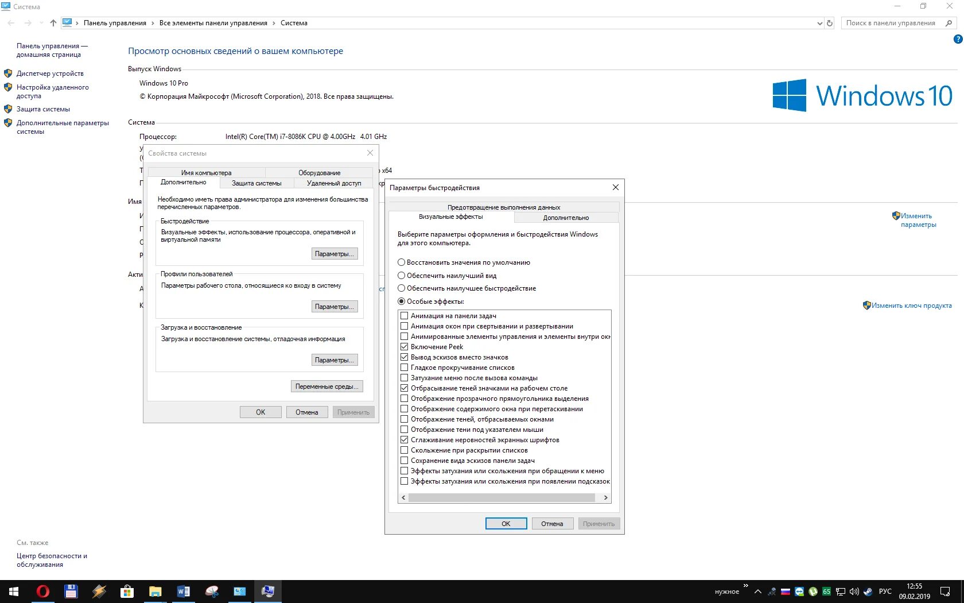Click right arrow of effects list scrollbar
Viewport: 964px width, 603px height.
(x=605, y=498)
